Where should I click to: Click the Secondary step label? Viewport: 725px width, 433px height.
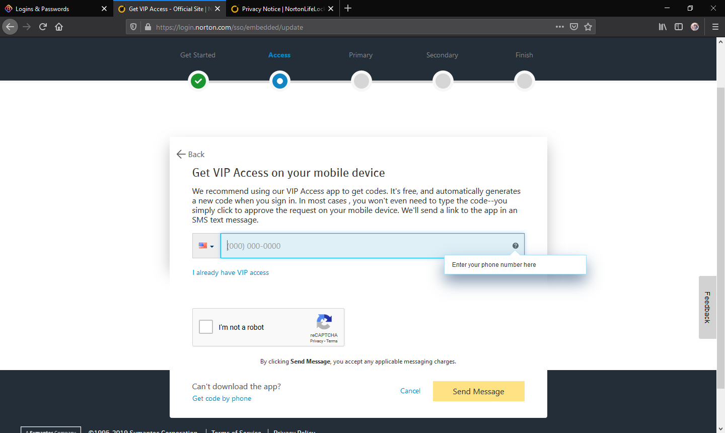442,55
